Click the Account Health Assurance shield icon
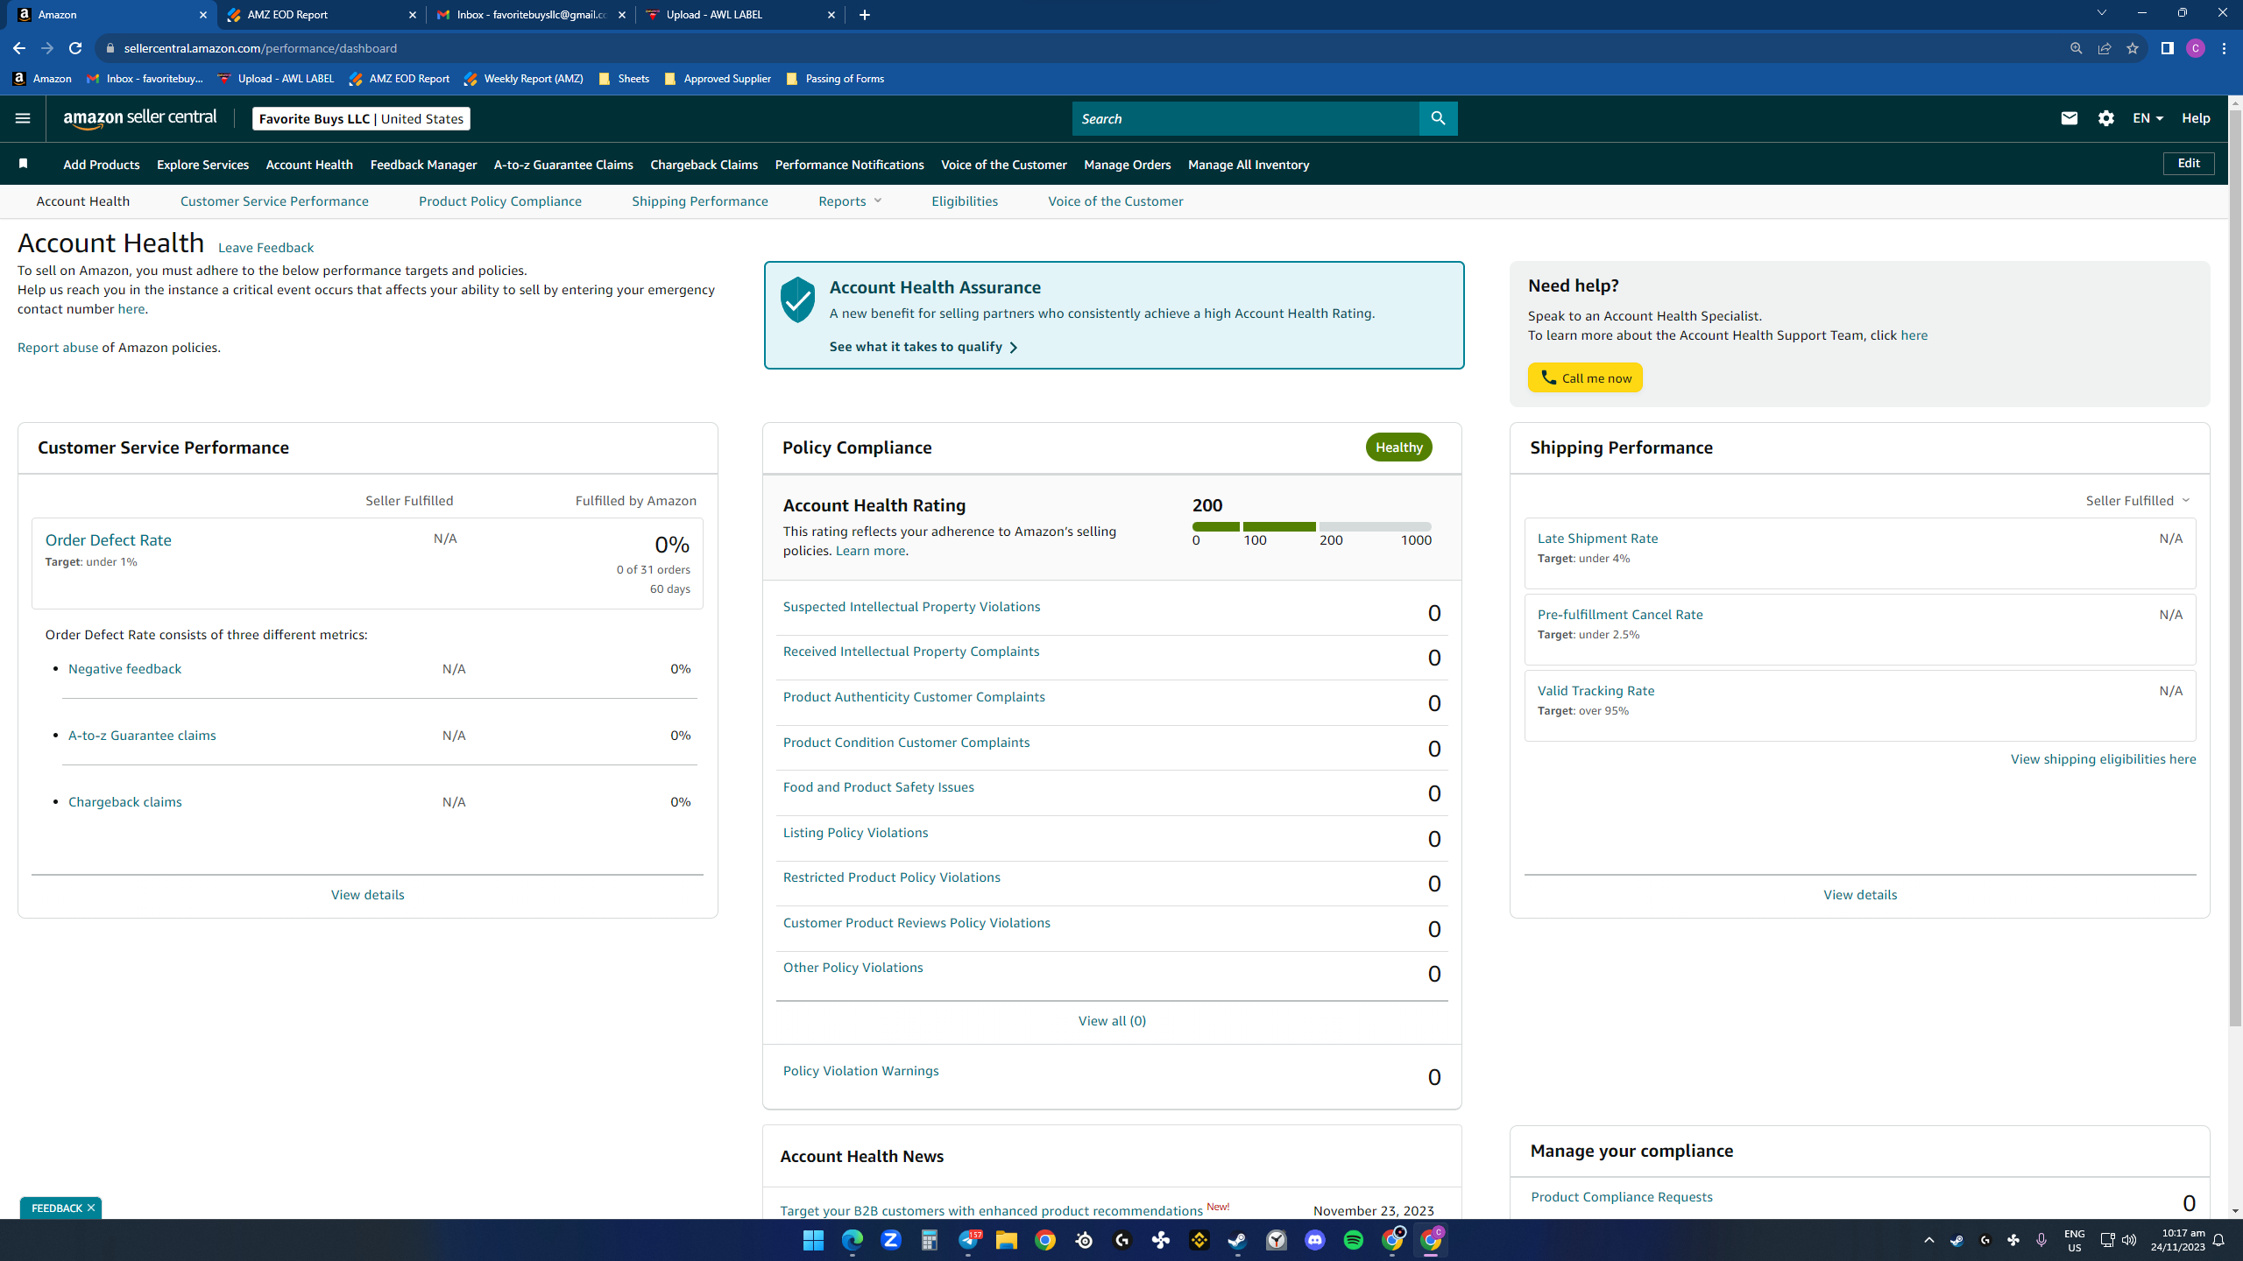Viewport: 2243px width, 1261px height. [797, 299]
